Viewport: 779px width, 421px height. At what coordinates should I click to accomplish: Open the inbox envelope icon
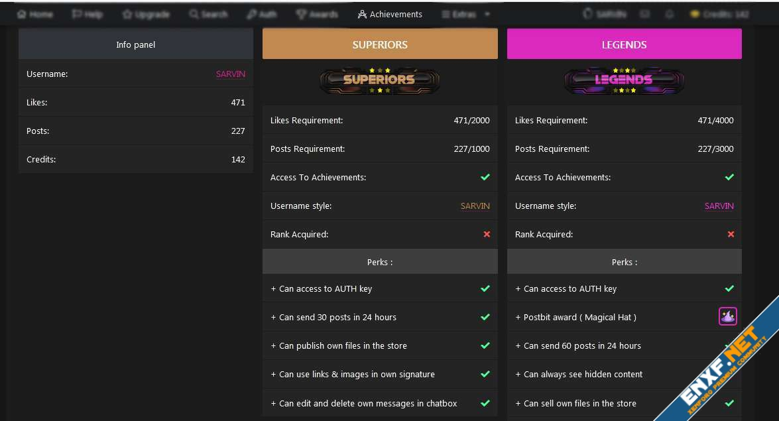pos(644,14)
